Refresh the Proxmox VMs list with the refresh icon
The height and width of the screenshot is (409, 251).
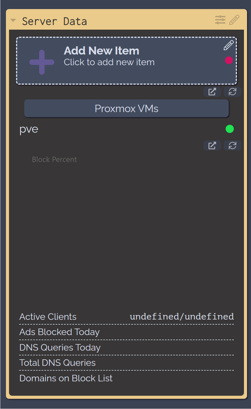pos(232,91)
